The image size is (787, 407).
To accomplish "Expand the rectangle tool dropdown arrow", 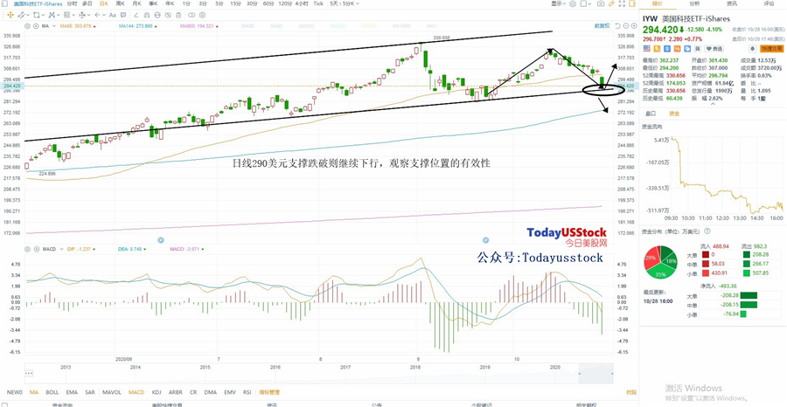I will (x=43, y=15).
